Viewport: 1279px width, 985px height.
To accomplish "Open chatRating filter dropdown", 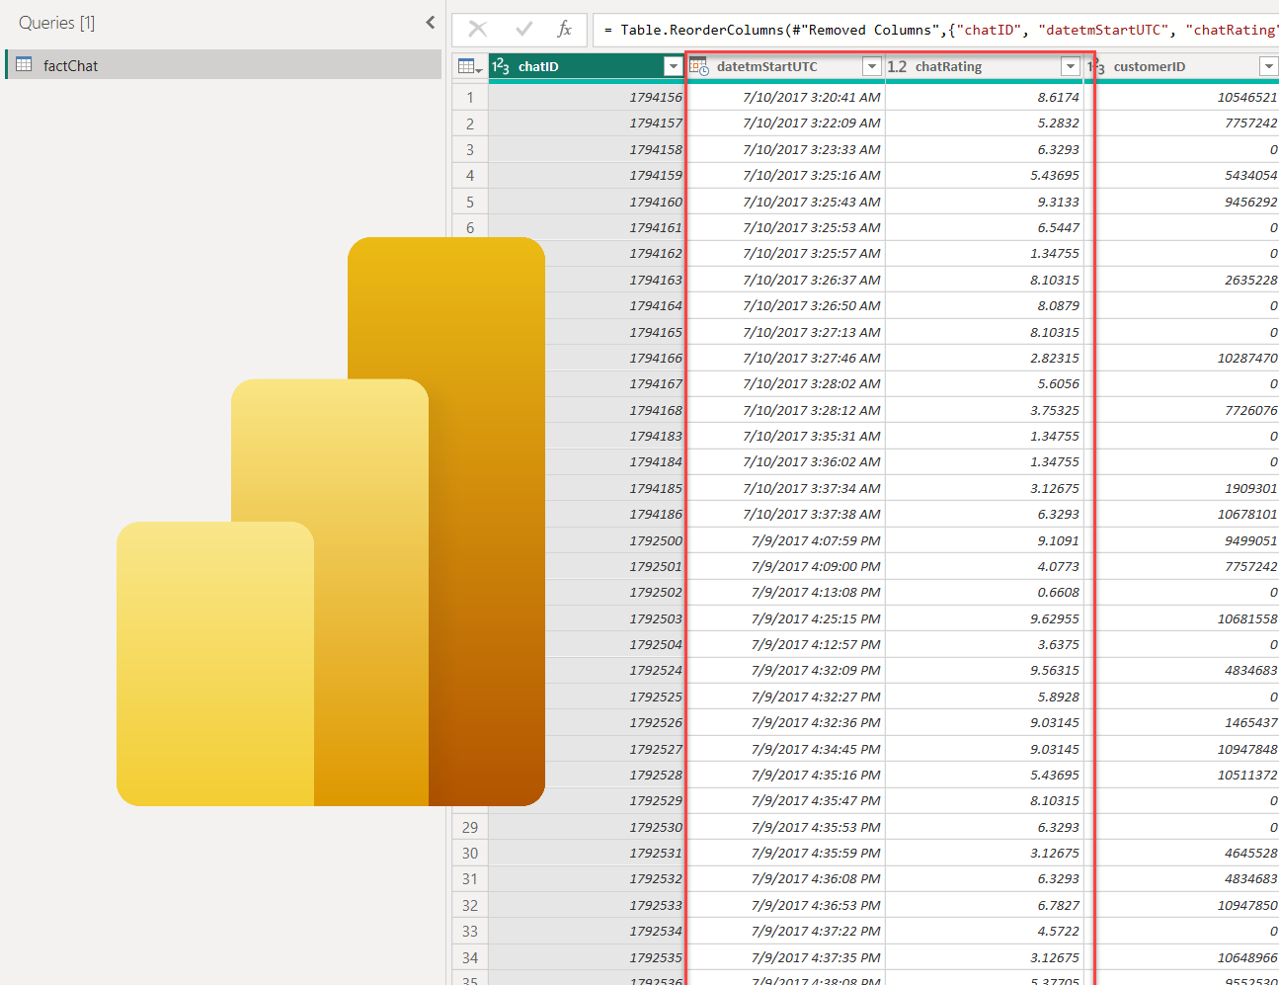I will (1070, 66).
